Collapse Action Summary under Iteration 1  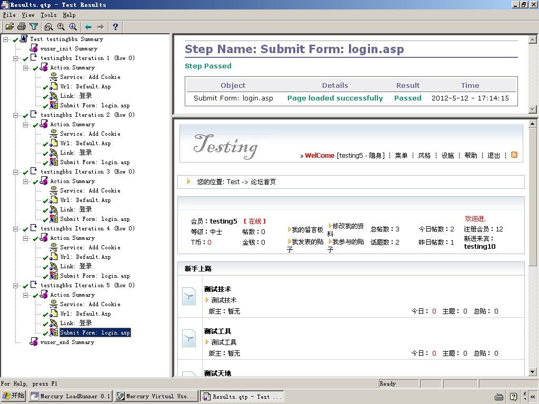[x=25, y=68]
